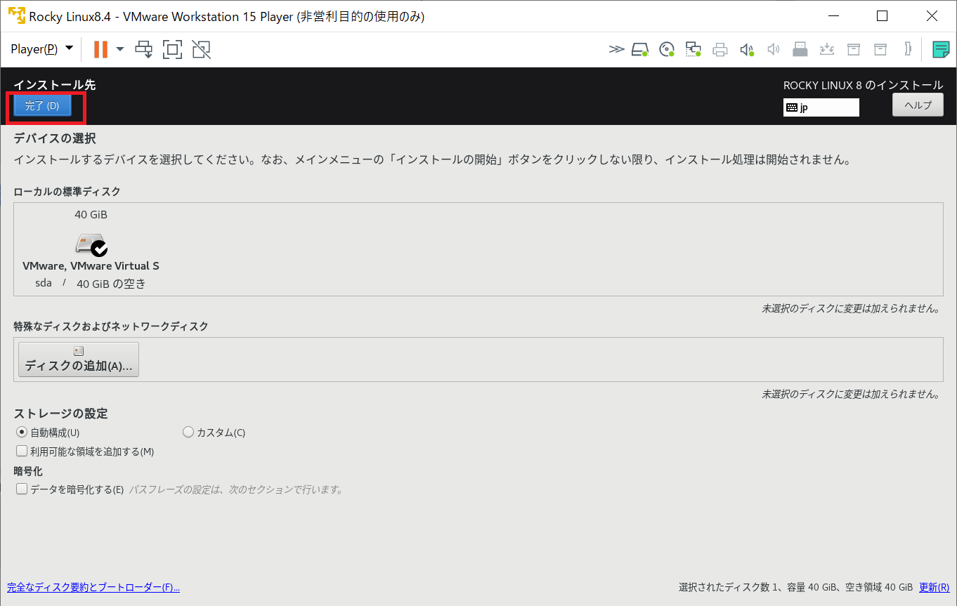Click the 40 GiB の空き text
The image size is (957, 606).
pos(111,284)
